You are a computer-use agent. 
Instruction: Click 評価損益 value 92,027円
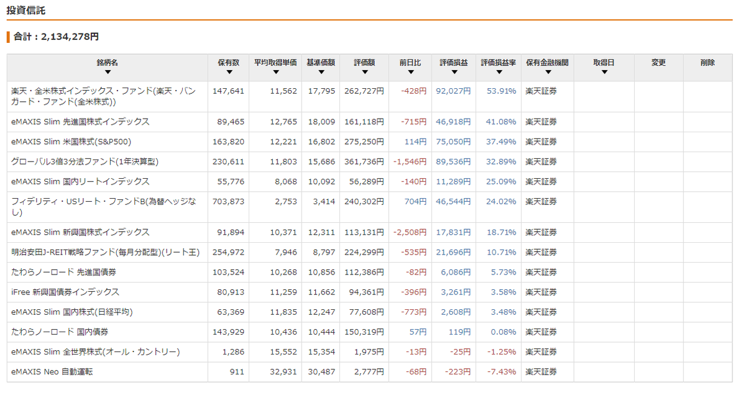(453, 91)
